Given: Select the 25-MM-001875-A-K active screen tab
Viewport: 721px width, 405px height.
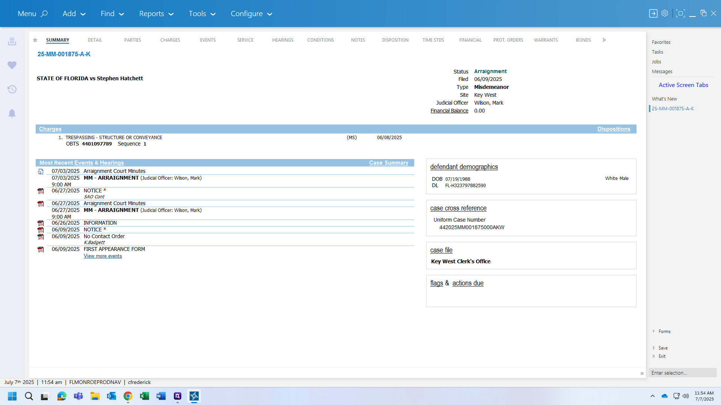Looking at the screenshot, I should click(x=673, y=109).
